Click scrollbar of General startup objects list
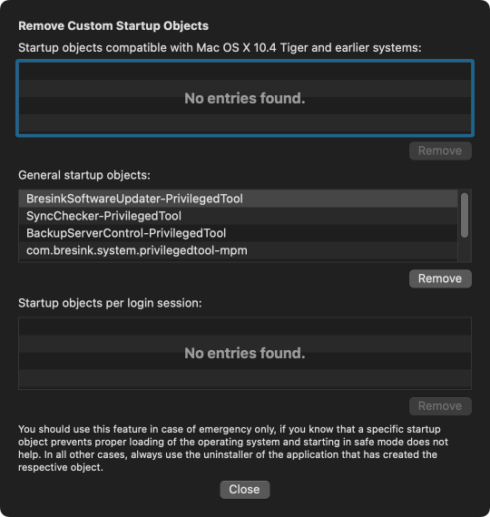Viewport: 490px width, 517px height. coord(465,215)
